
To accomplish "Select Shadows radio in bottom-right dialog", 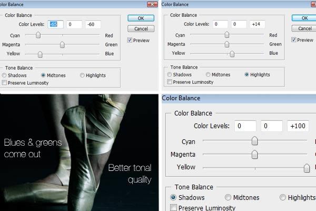I will point(173,197).
